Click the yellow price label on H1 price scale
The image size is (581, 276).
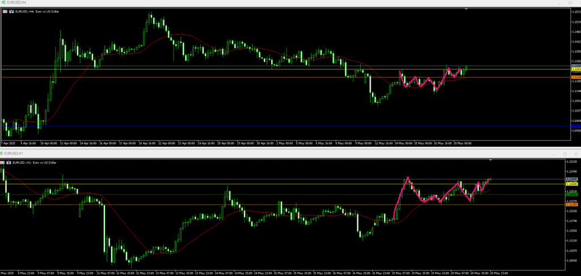point(572,184)
